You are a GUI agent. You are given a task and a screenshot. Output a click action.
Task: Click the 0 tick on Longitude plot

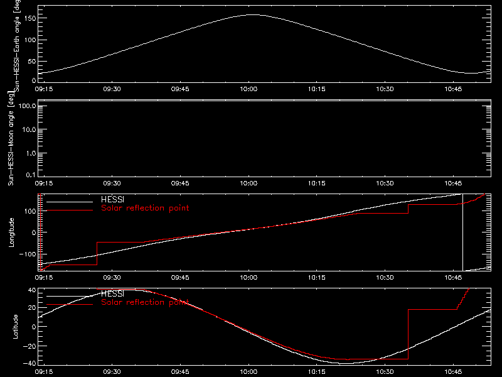[34, 232]
